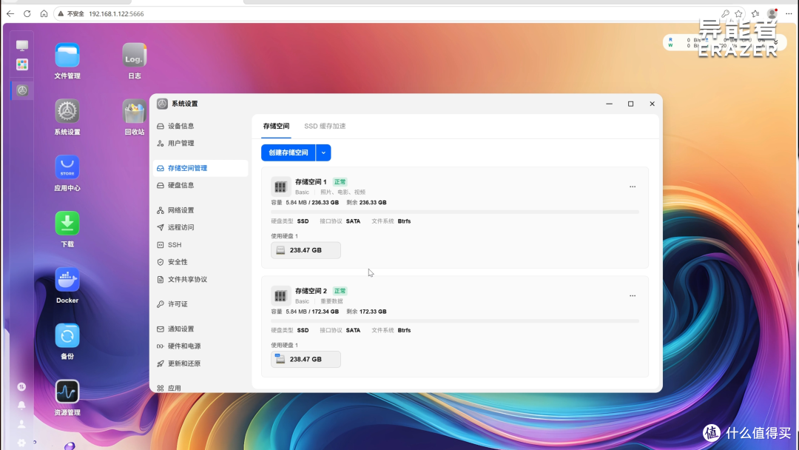Image resolution: width=799 pixels, height=450 pixels.
Task: Click the 不安全 site security indicator
Action: point(71,14)
